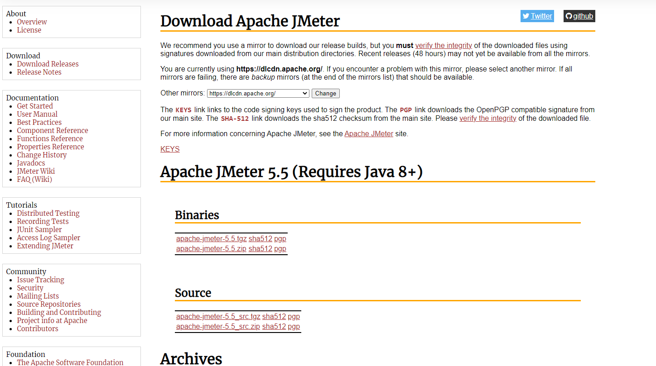Click the Source heading

[x=193, y=293]
